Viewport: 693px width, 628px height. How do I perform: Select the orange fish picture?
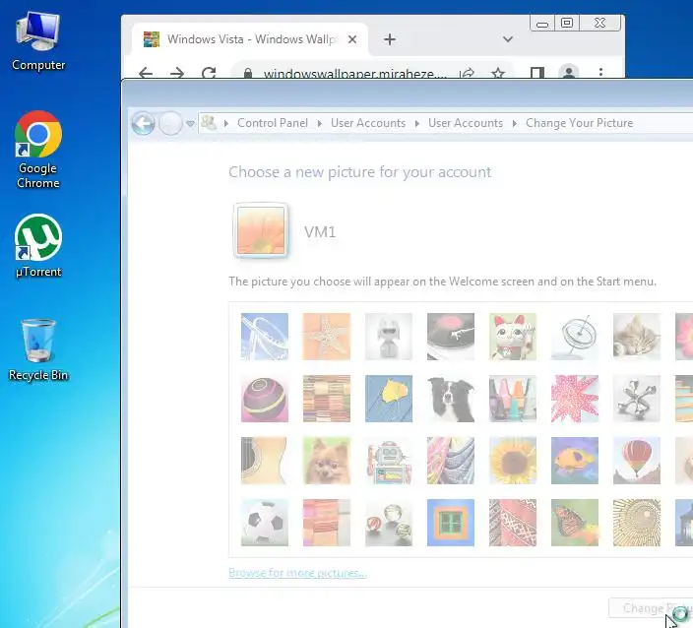[x=575, y=461]
